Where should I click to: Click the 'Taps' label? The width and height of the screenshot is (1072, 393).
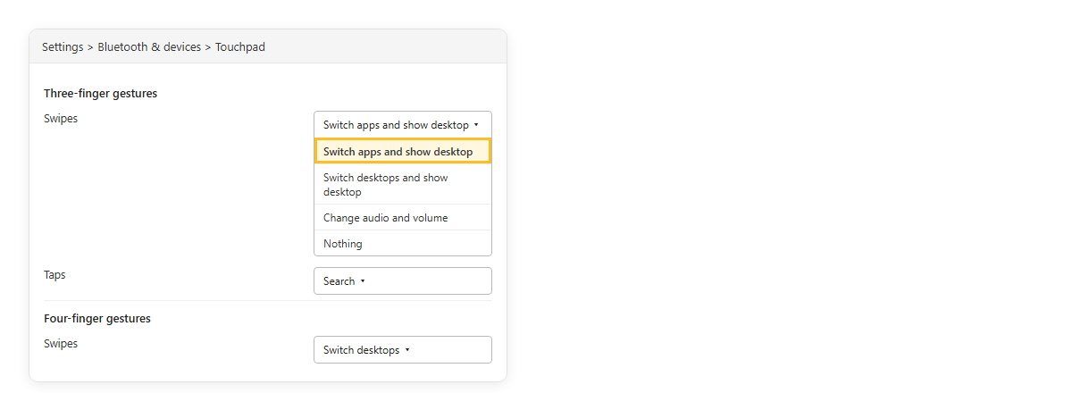54,275
